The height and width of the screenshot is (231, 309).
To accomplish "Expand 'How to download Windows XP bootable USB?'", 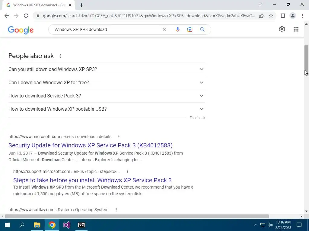I will click(107, 109).
